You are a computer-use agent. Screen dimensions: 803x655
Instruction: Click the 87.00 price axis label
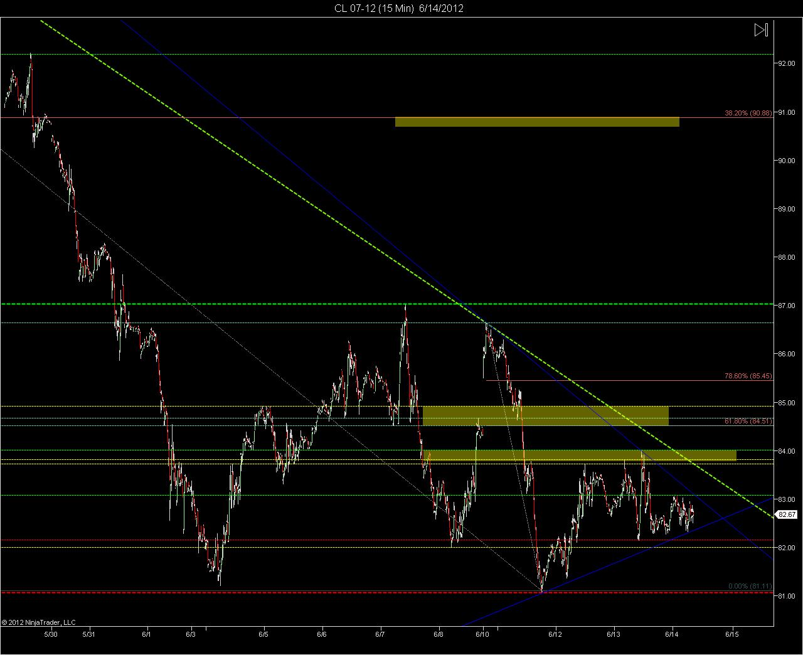coord(787,306)
